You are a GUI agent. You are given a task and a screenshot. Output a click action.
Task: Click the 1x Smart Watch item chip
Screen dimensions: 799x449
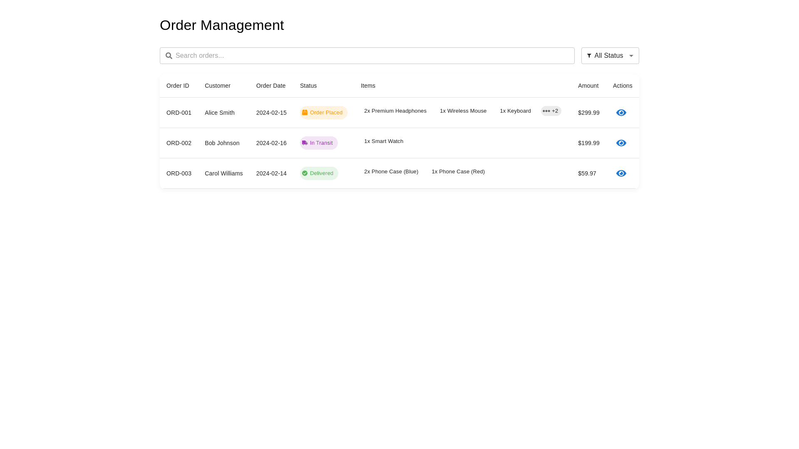(x=383, y=141)
